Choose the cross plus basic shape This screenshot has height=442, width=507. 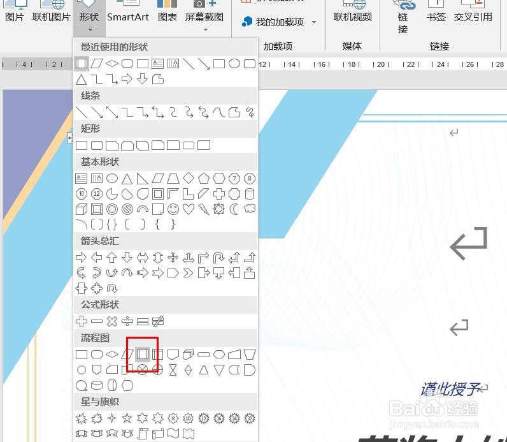[x=219, y=194]
